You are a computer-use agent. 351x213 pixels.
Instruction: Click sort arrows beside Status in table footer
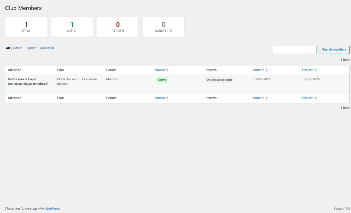(x=167, y=98)
